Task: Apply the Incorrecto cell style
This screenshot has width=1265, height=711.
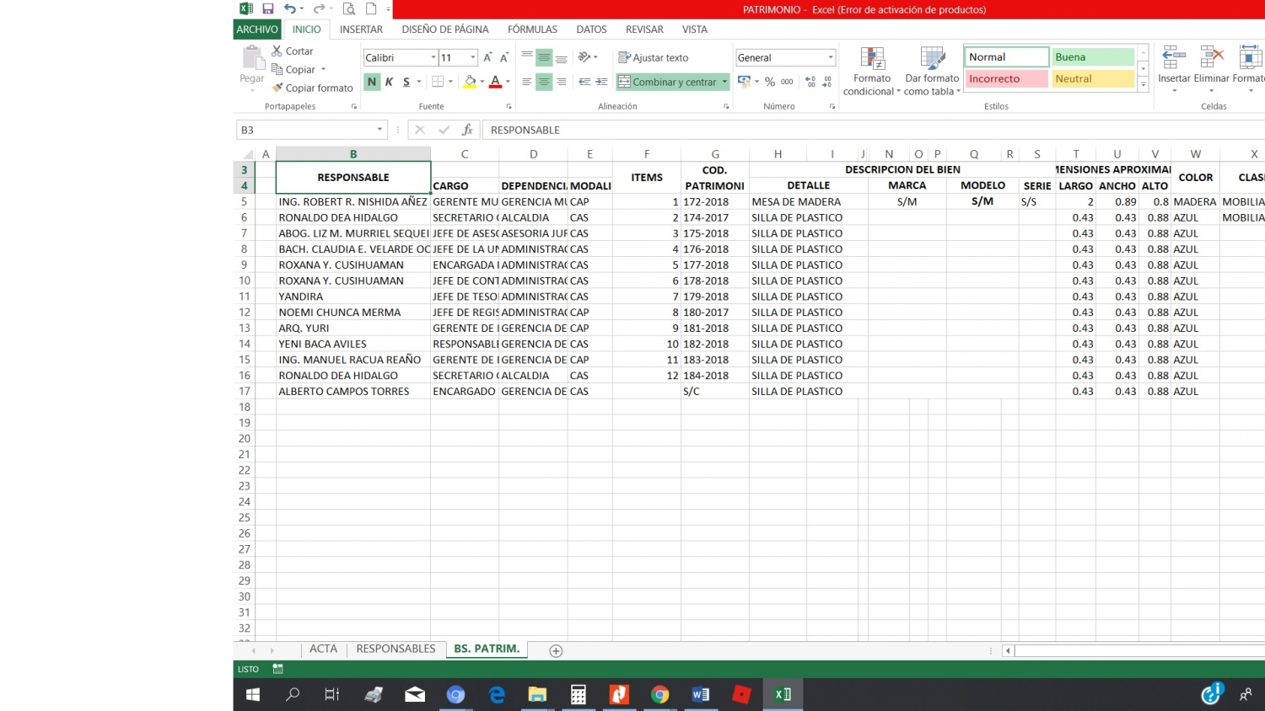Action: (x=1006, y=79)
